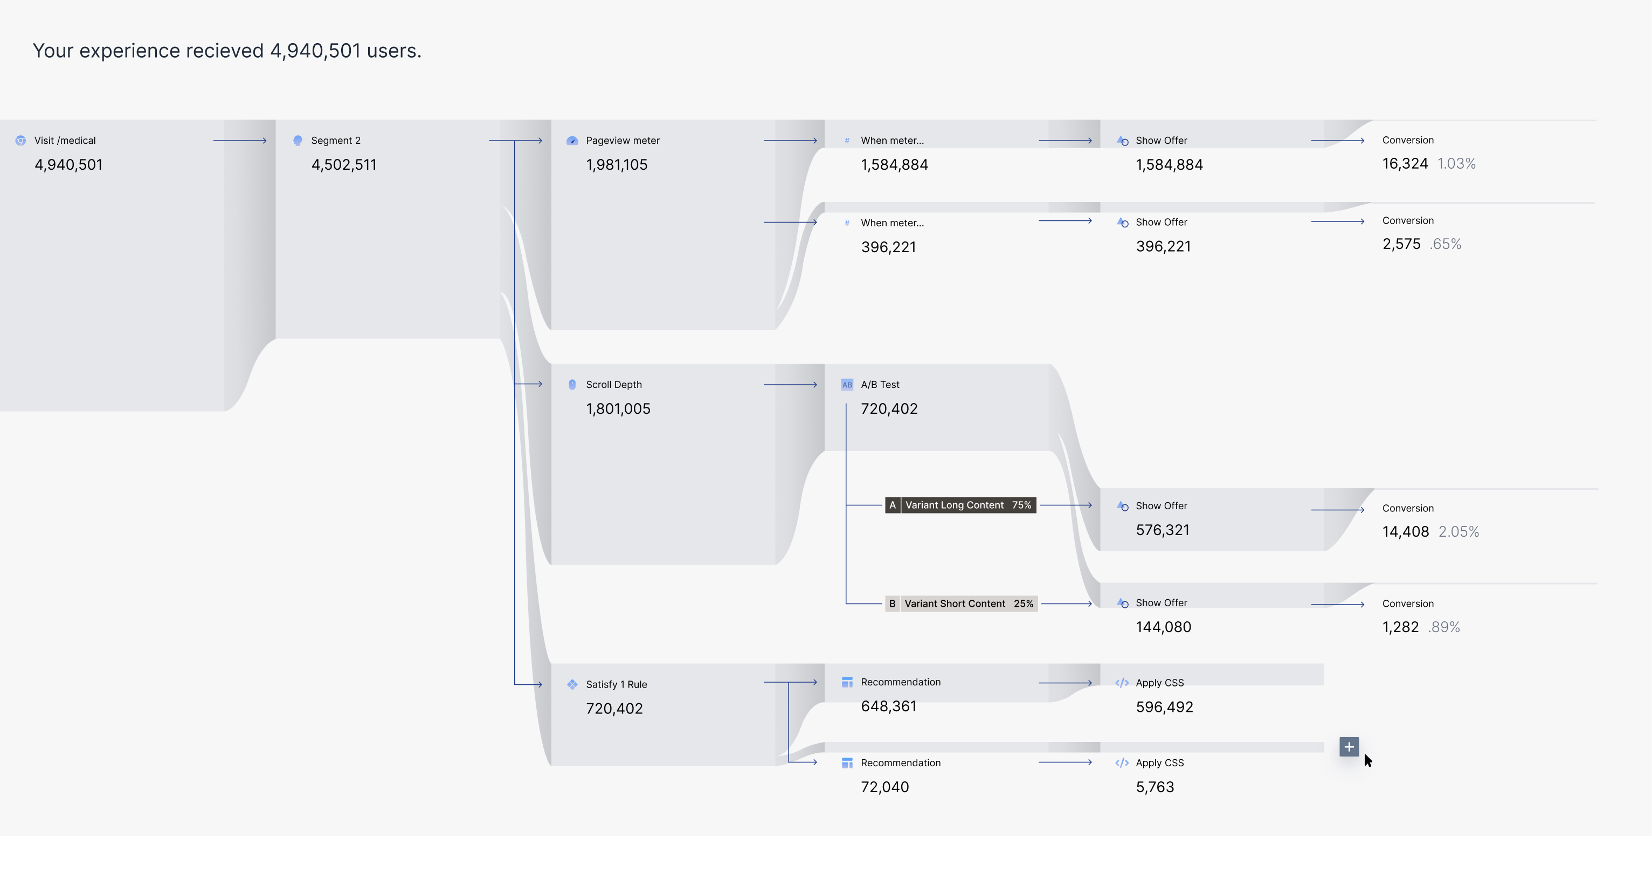Click the 'Visit /medical' label
The image size is (1652, 874).
coord(65,141)
